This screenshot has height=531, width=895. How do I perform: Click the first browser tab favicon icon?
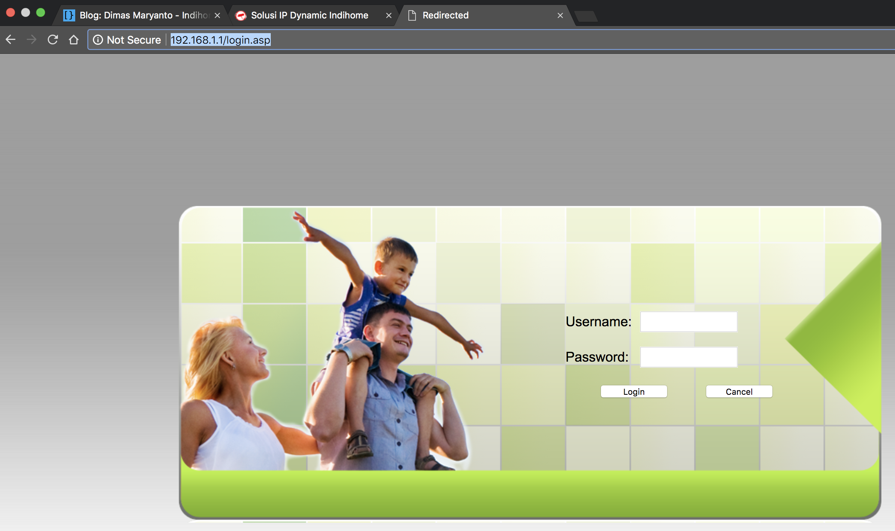point(70,15)
